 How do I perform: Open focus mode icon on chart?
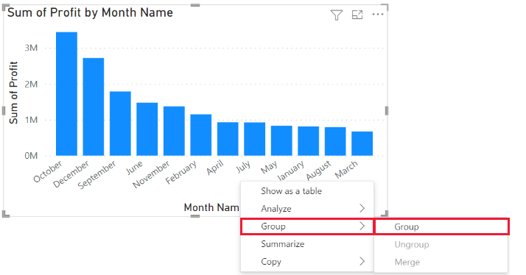point(357,15)
